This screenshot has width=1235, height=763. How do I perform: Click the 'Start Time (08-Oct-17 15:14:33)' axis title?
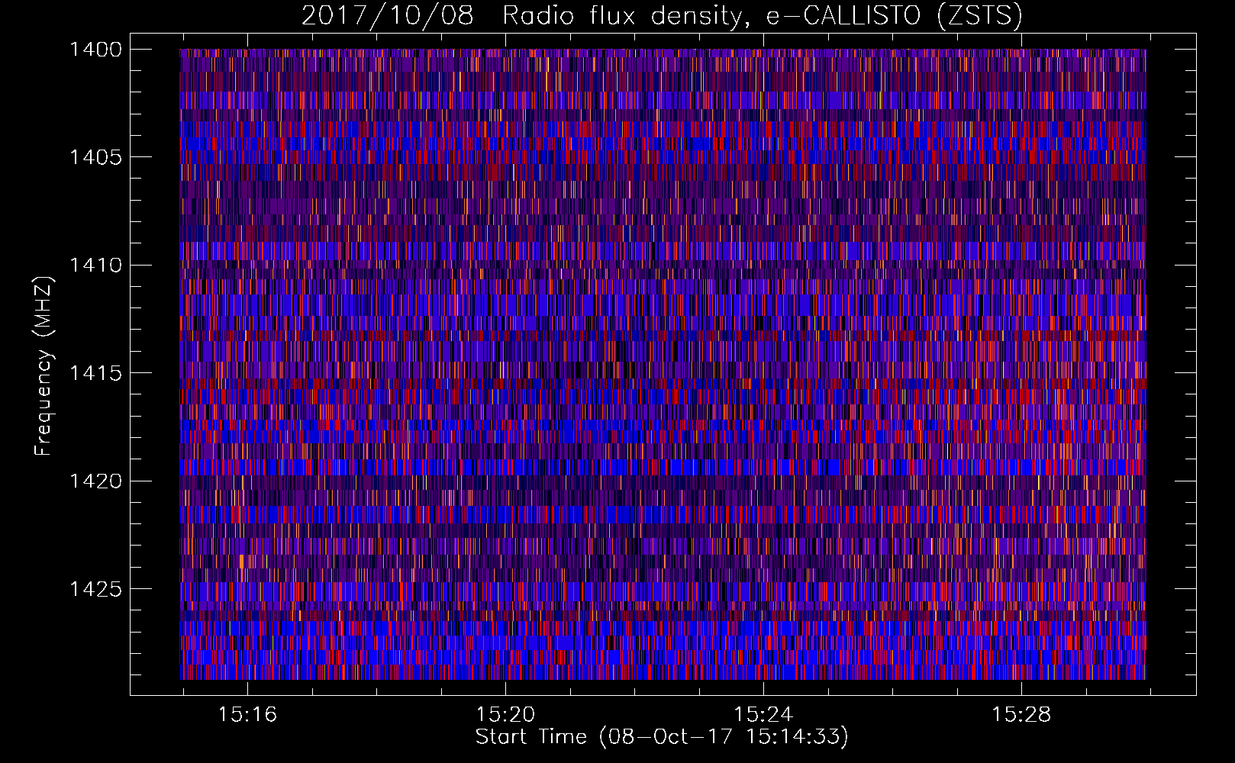[x=662, y=737]
